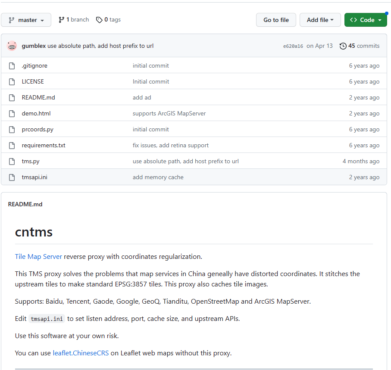Click '6 years ago' timestamp for .gitignore
This screenshot has height=370, width=391.
364,65
